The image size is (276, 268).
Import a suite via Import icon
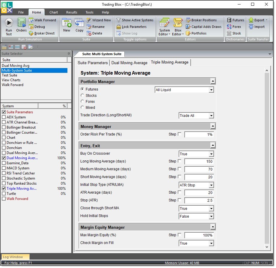pos(251,27)
